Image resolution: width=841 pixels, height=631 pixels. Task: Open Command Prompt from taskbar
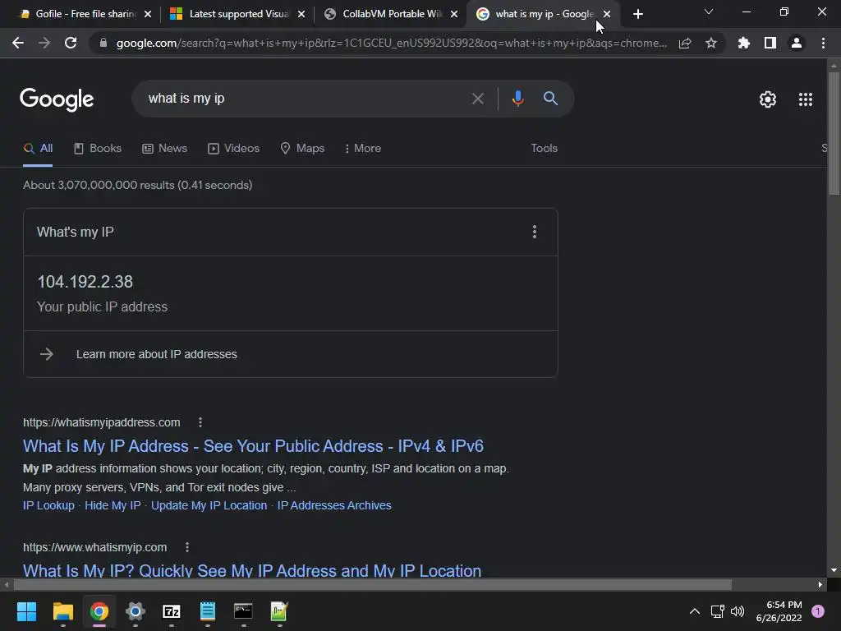243,611
